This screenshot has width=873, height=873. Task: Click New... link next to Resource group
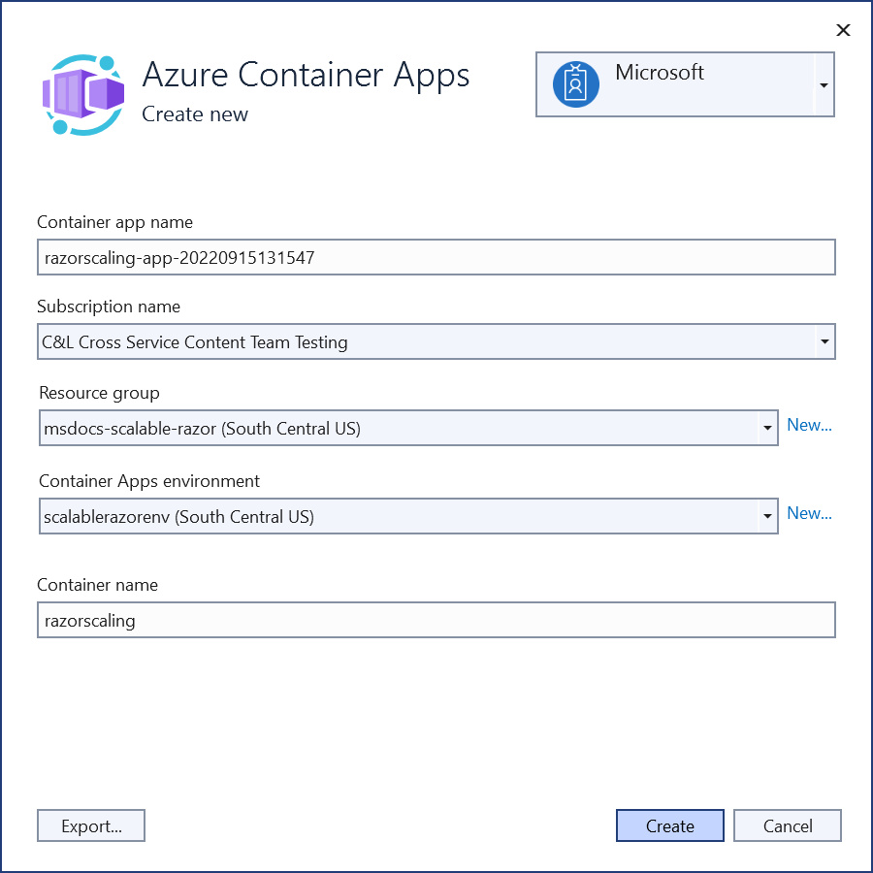[x=809, y=425]
